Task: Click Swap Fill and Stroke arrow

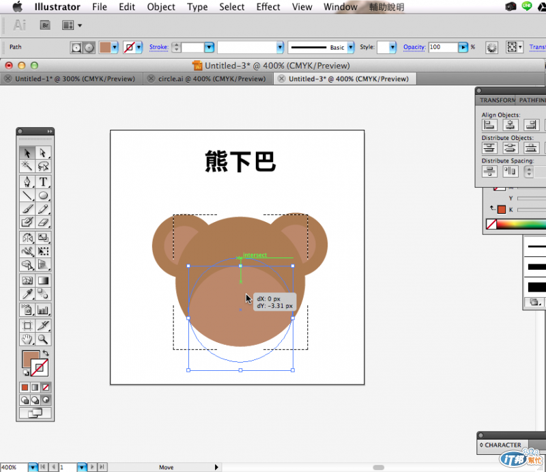Action: point(46,353)
